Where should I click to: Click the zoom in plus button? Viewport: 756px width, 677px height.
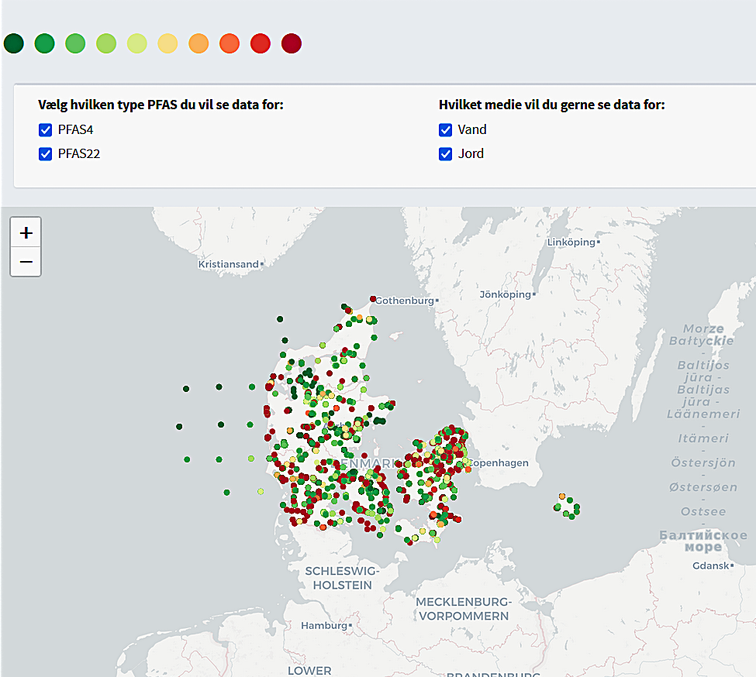26,232
